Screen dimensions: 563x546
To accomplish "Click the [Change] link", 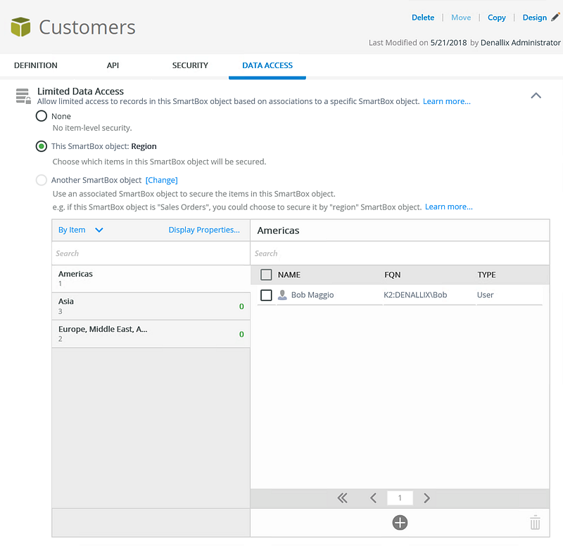I will click(161, 180).
